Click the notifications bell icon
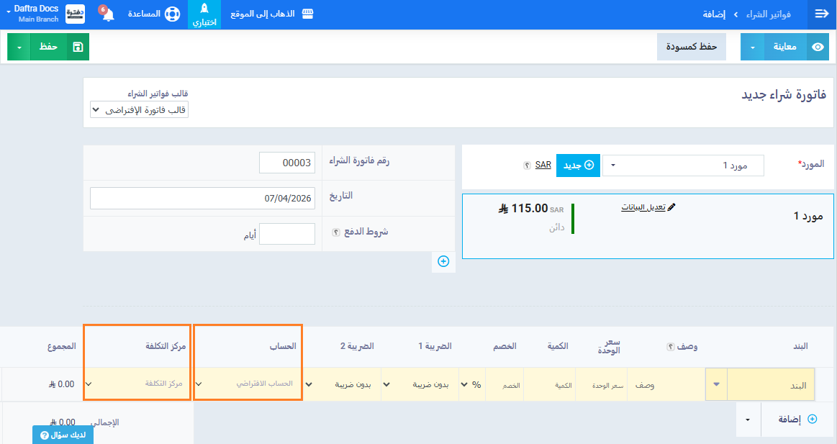 [108, 15]
